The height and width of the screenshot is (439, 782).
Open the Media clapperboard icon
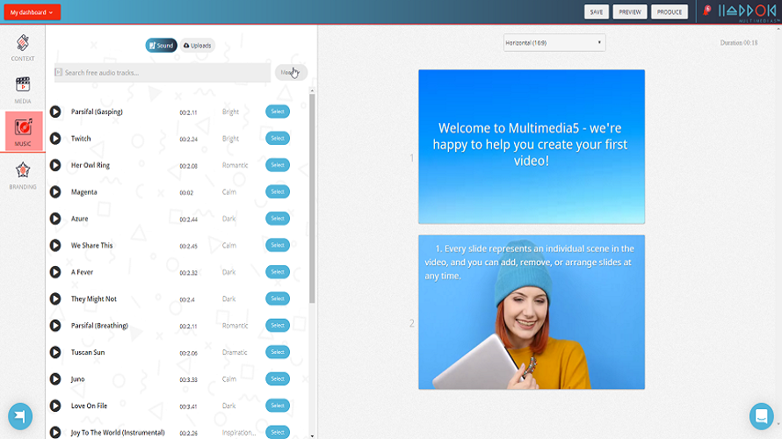(x=23, y=84)
